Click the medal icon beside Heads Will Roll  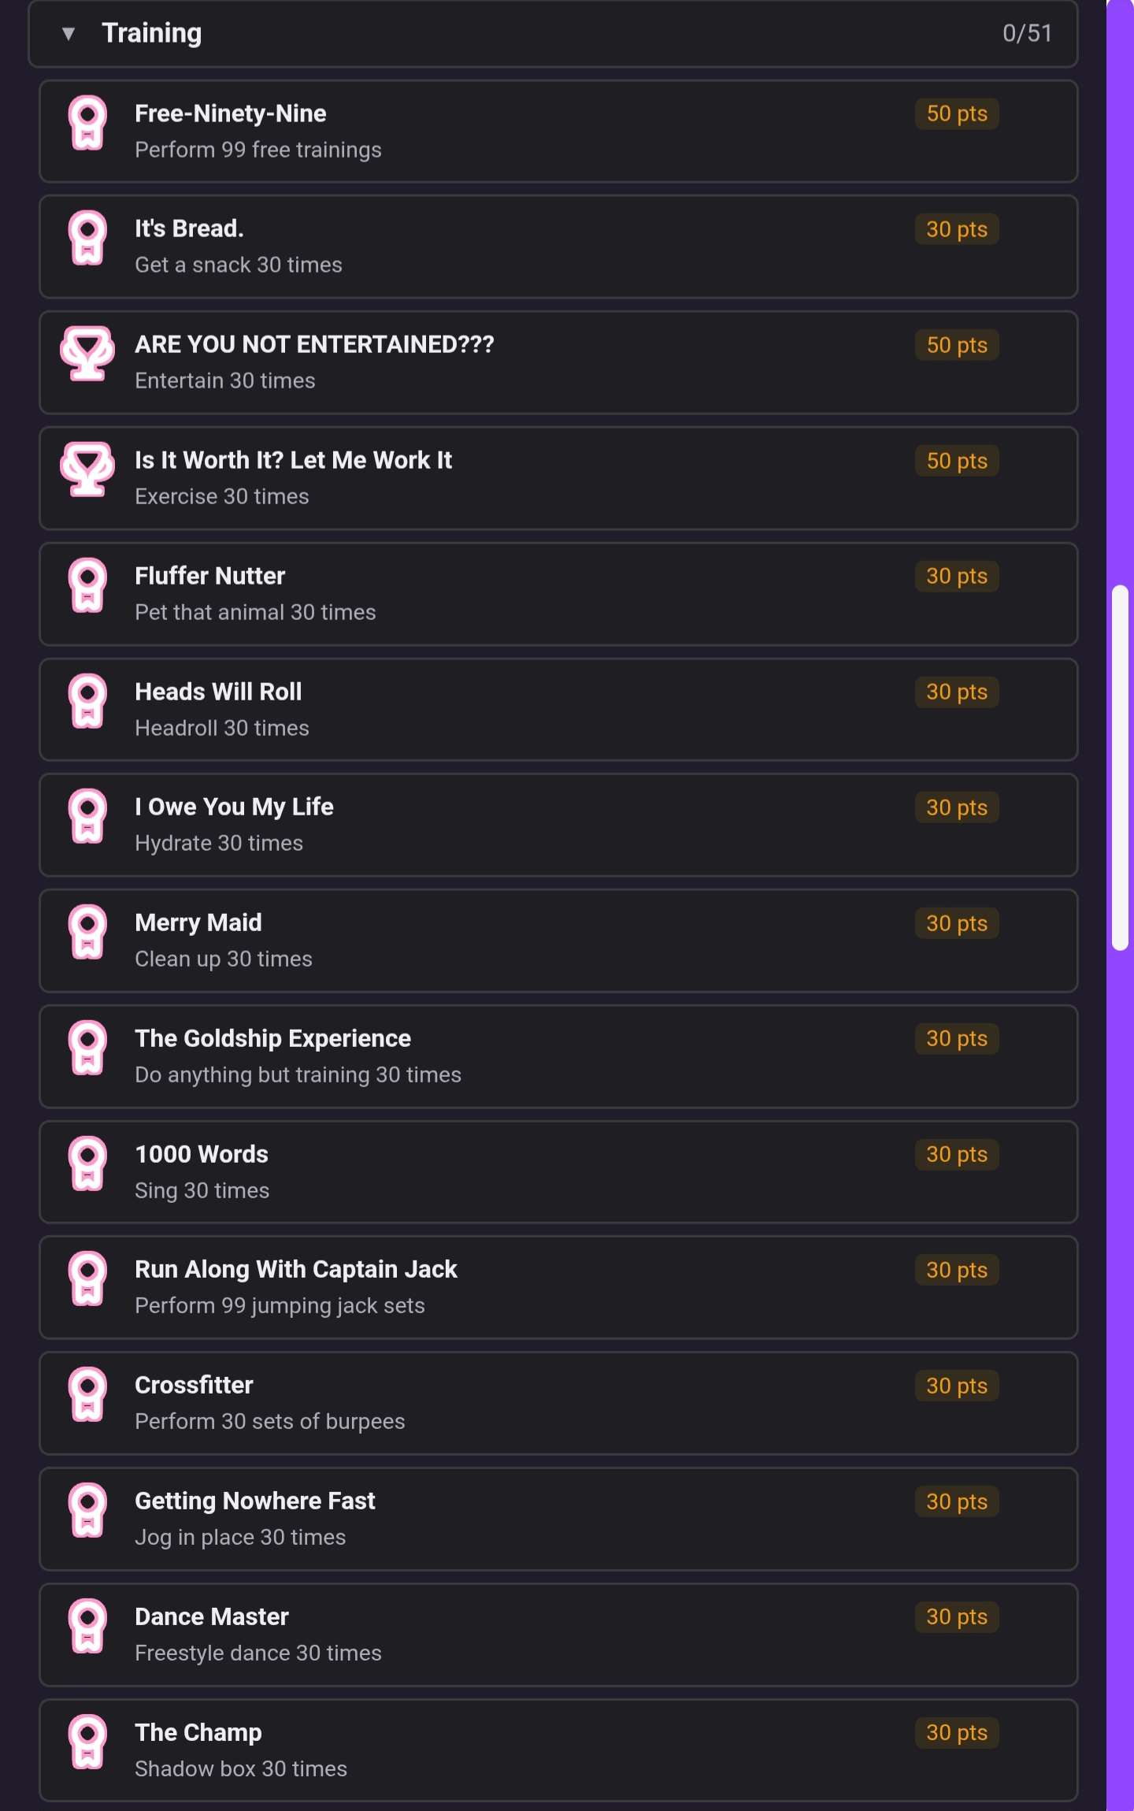click(x=88, y=703)
